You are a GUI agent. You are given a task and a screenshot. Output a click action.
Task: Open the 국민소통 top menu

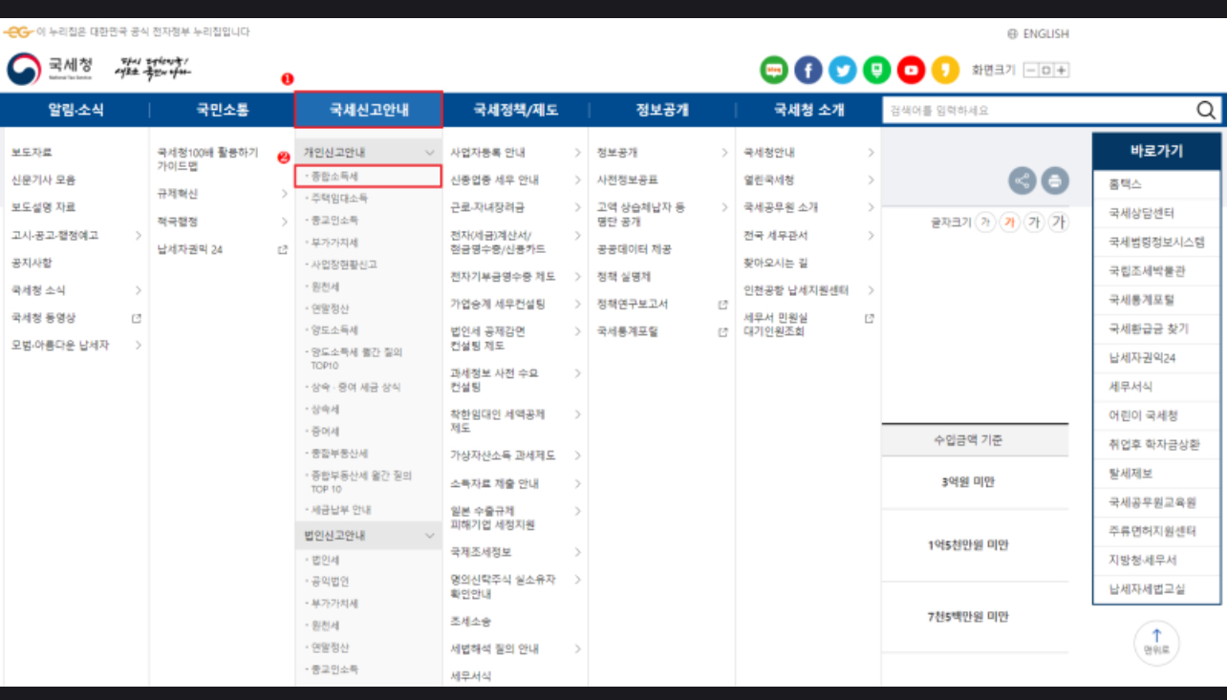pos(223,110)
